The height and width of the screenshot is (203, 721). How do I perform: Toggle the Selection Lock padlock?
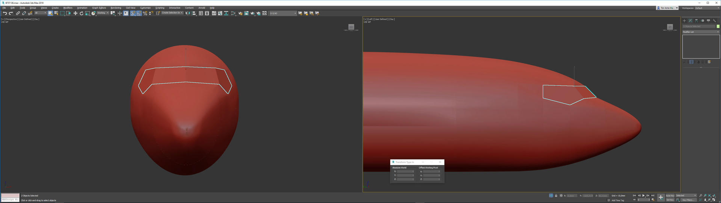[x=556, y=195]
